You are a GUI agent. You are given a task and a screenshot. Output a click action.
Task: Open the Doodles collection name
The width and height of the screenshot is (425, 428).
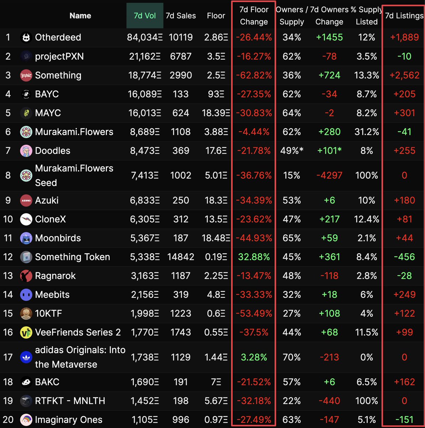click(53, 151)
